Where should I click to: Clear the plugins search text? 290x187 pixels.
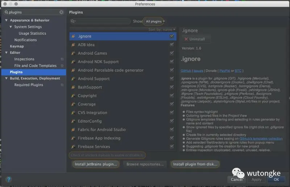point(61,12)
